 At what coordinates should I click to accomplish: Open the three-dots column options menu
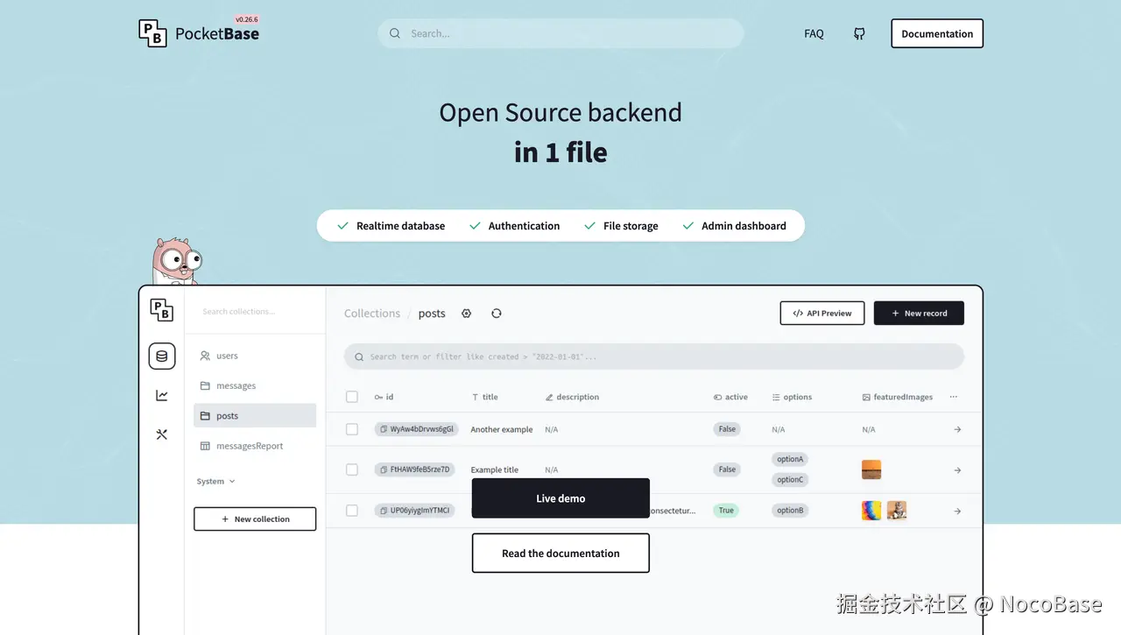(954, 397)
